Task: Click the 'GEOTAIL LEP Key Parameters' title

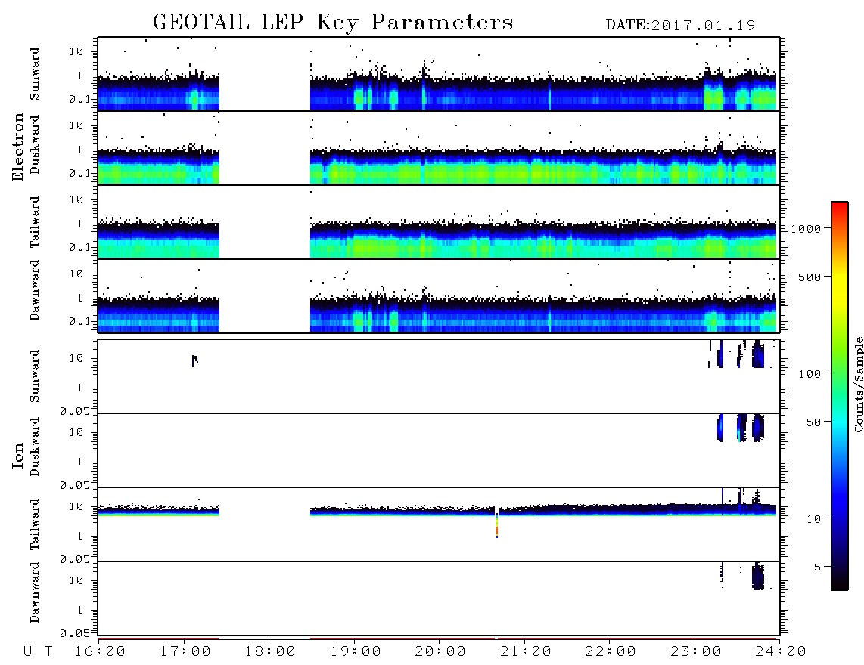Action: 333,23
